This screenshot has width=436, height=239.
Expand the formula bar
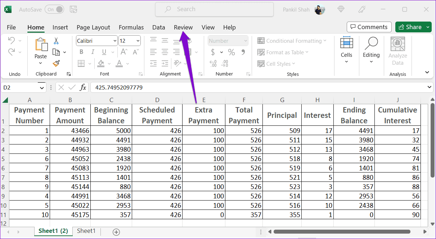point(430,87)
